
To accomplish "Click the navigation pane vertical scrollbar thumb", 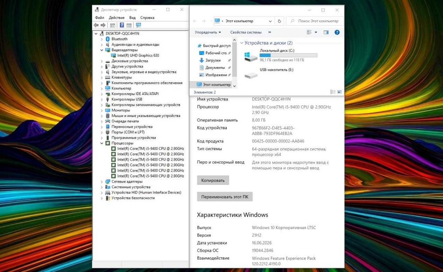I will tap(234, 60).
